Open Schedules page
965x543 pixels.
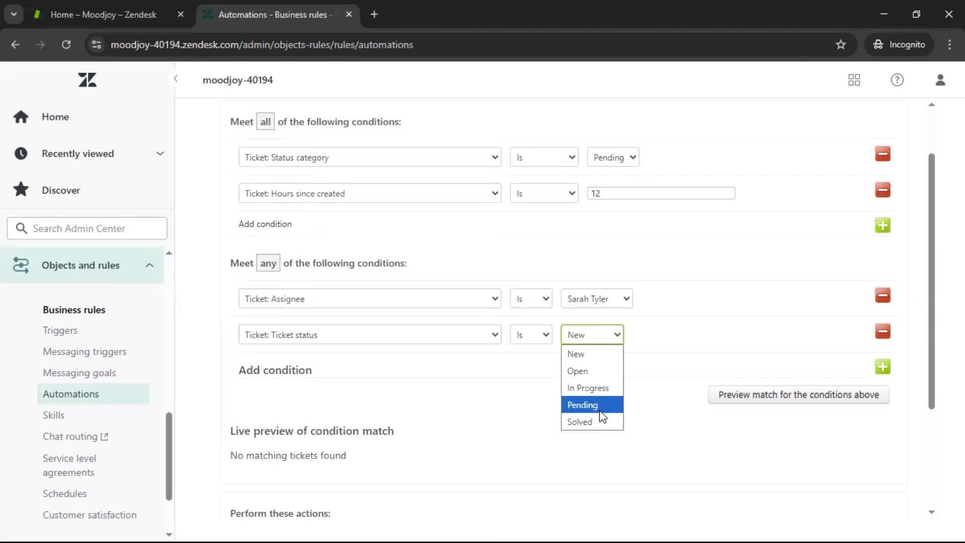(x=64, y=494)
